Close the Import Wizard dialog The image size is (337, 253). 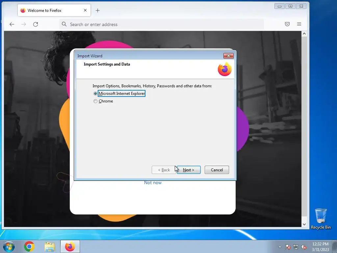pos(228,56)
